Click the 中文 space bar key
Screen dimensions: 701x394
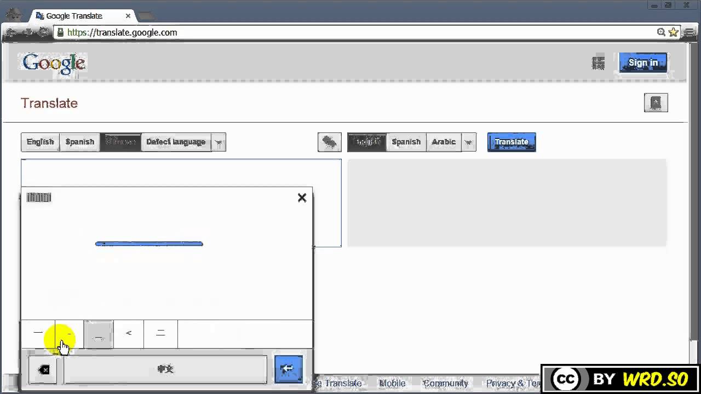165,369
